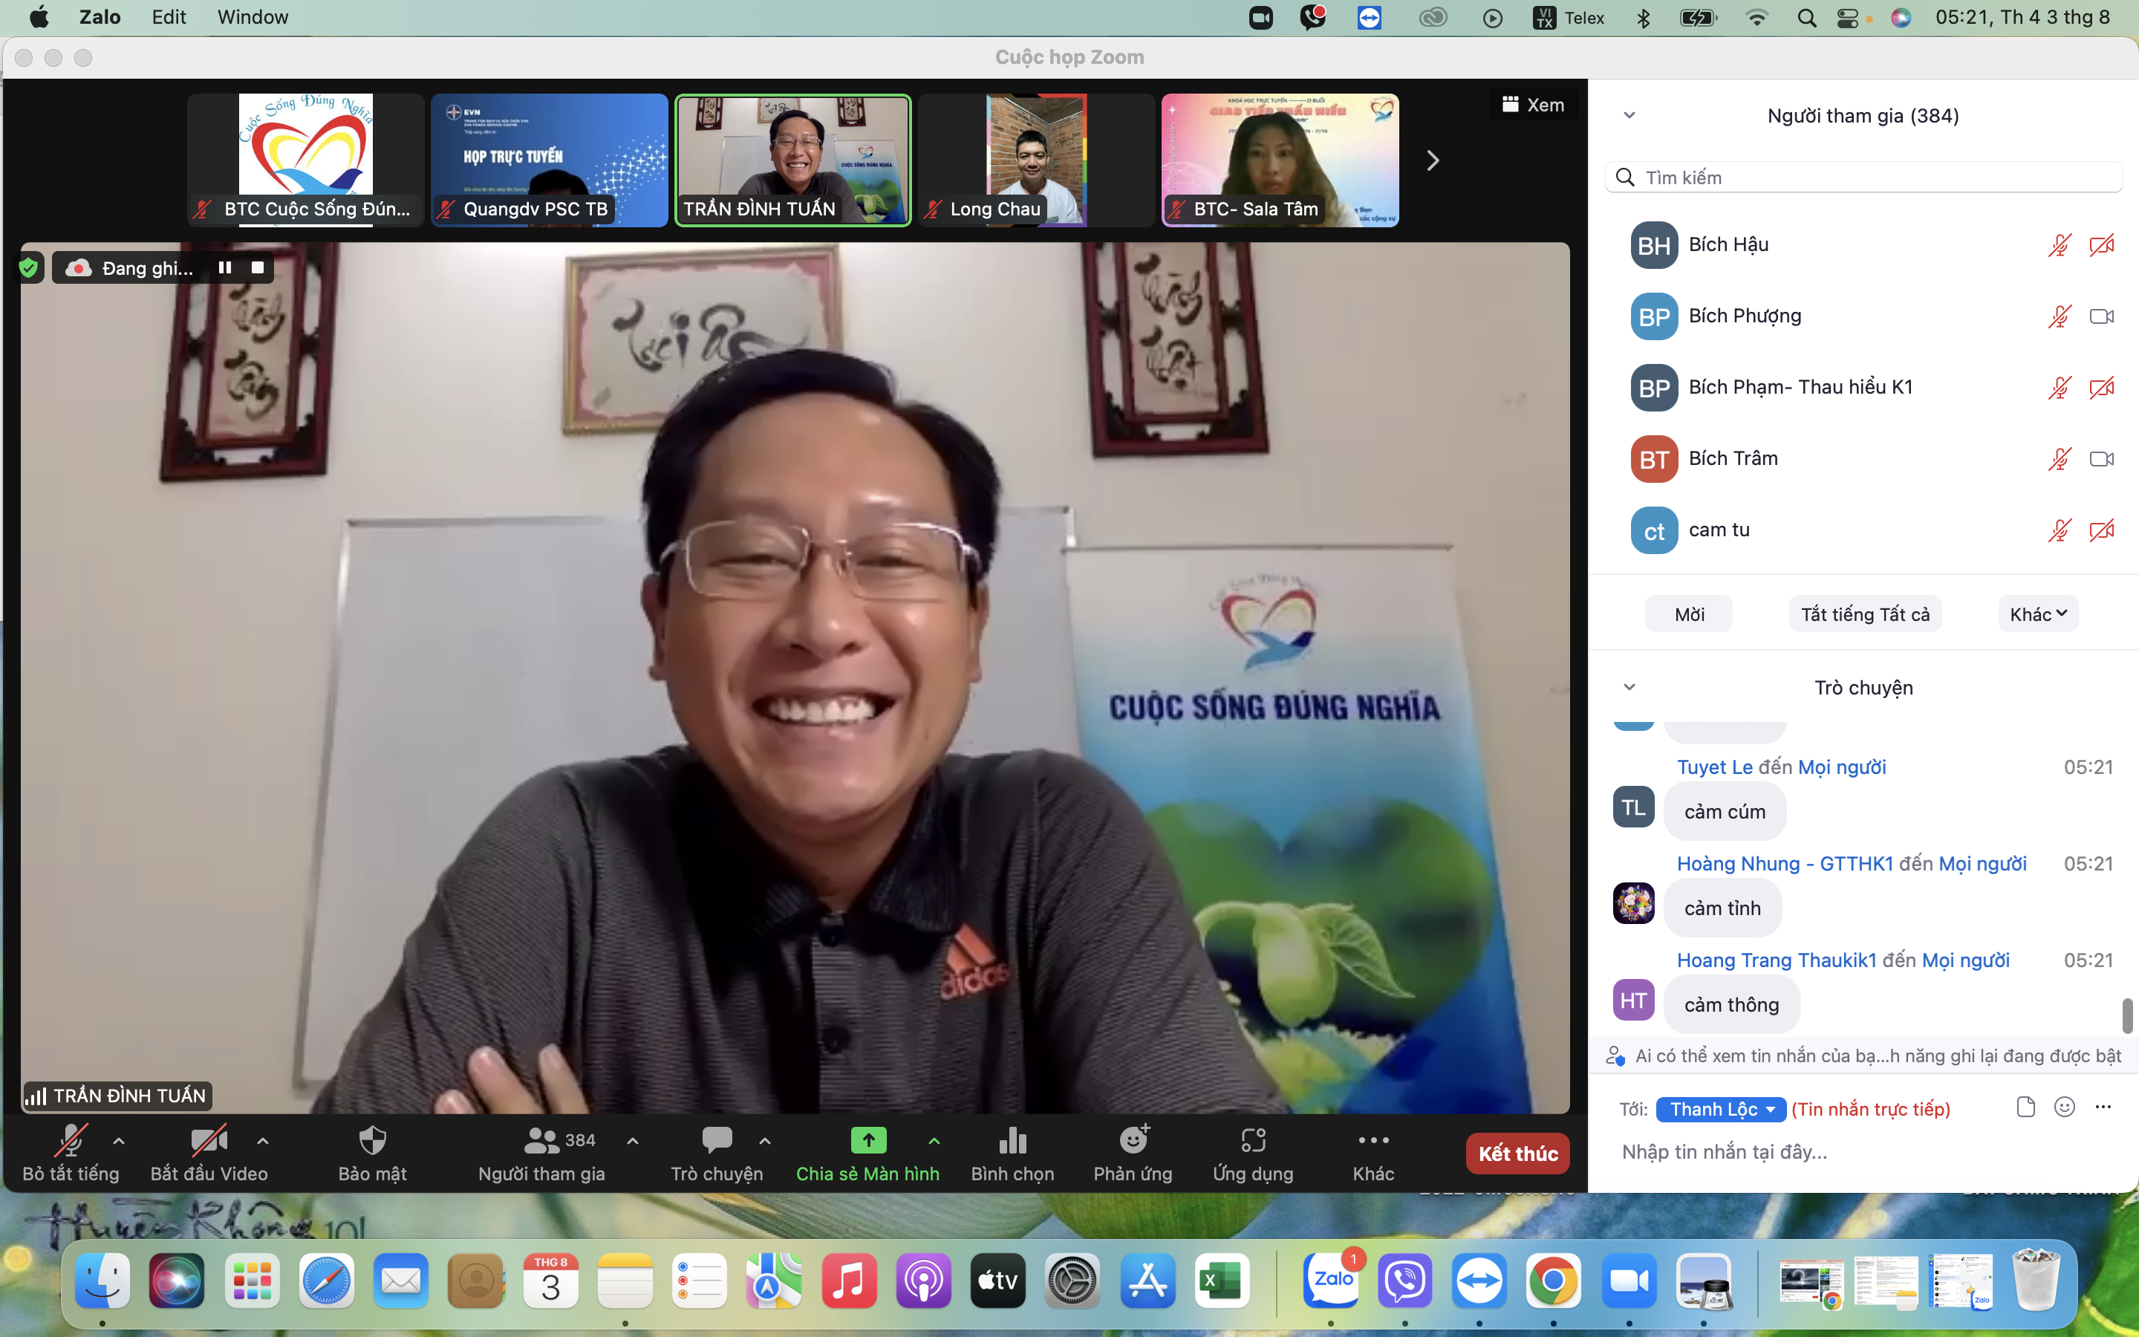Unmute microphone with Bỏ tắt tiếng button
The image size is (2139, 1337).
70,1153
